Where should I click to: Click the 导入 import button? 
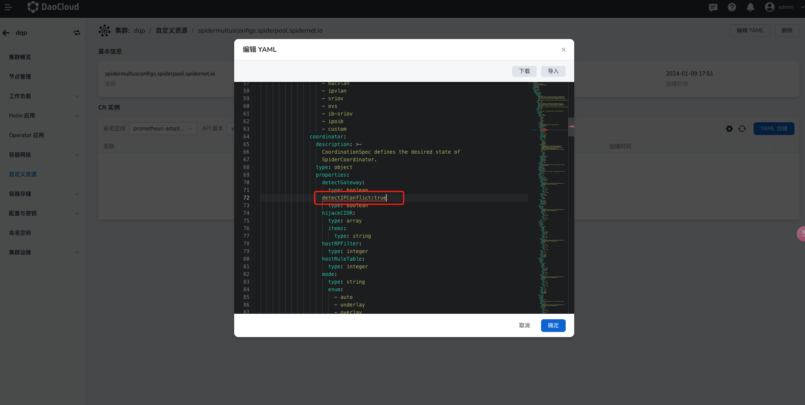pos(553,71)
